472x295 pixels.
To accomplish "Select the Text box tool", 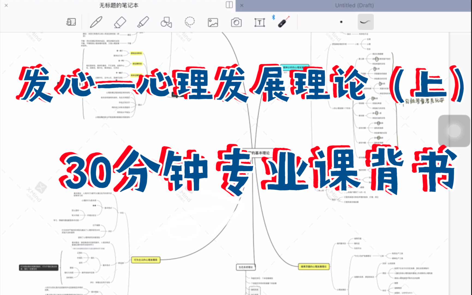I will click(260, 22).
